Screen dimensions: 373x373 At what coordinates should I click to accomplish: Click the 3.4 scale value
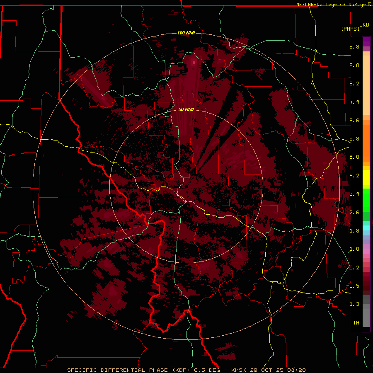coord(354,194)
